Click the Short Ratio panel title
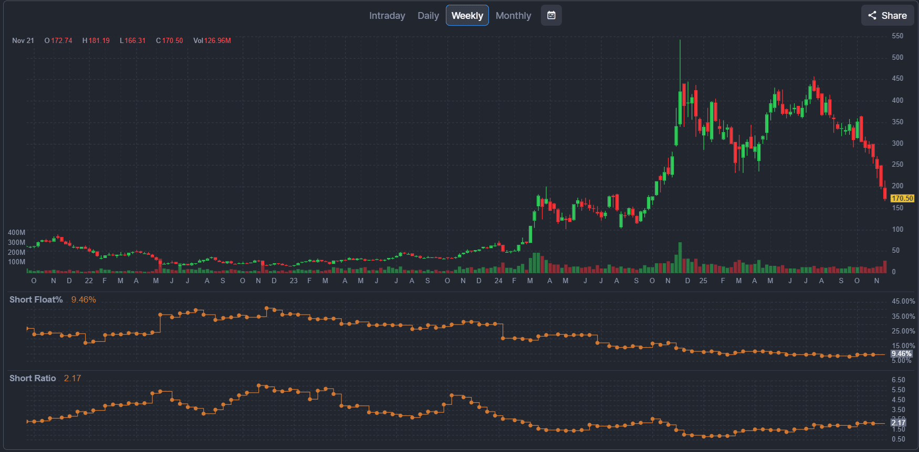Viewport: 919px width, 452px height. click(x=33, y=379)
